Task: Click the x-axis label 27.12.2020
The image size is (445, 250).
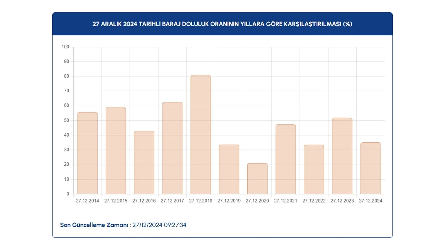Action: tap(257, 201)
